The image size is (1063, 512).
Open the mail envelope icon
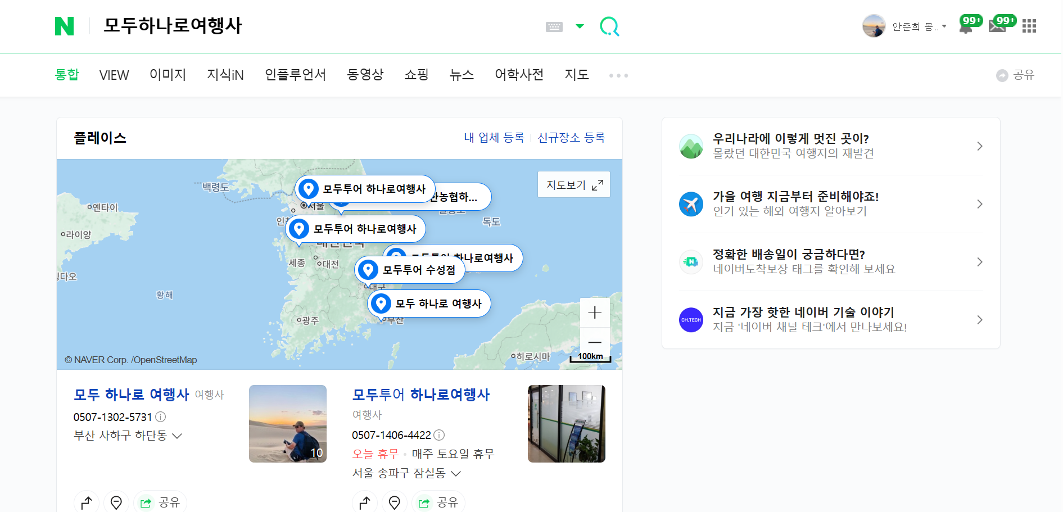997,26
